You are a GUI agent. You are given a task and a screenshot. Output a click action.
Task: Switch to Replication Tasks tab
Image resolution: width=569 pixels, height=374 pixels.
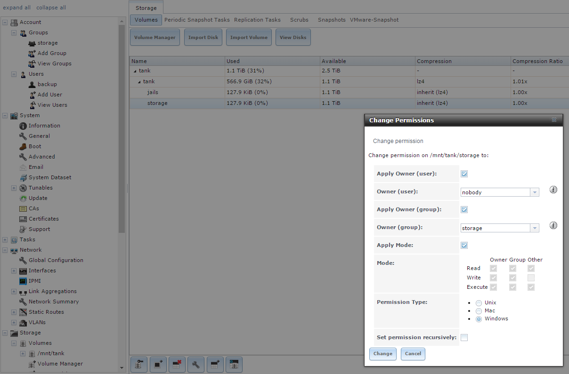(x=257, y=20)
